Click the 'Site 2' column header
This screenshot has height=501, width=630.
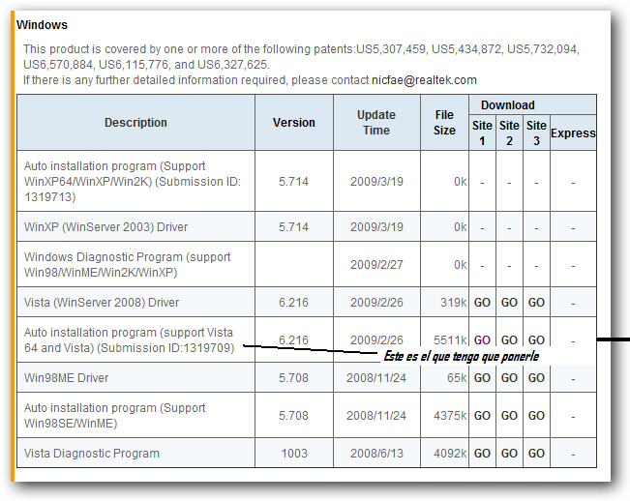coord(509,133)
